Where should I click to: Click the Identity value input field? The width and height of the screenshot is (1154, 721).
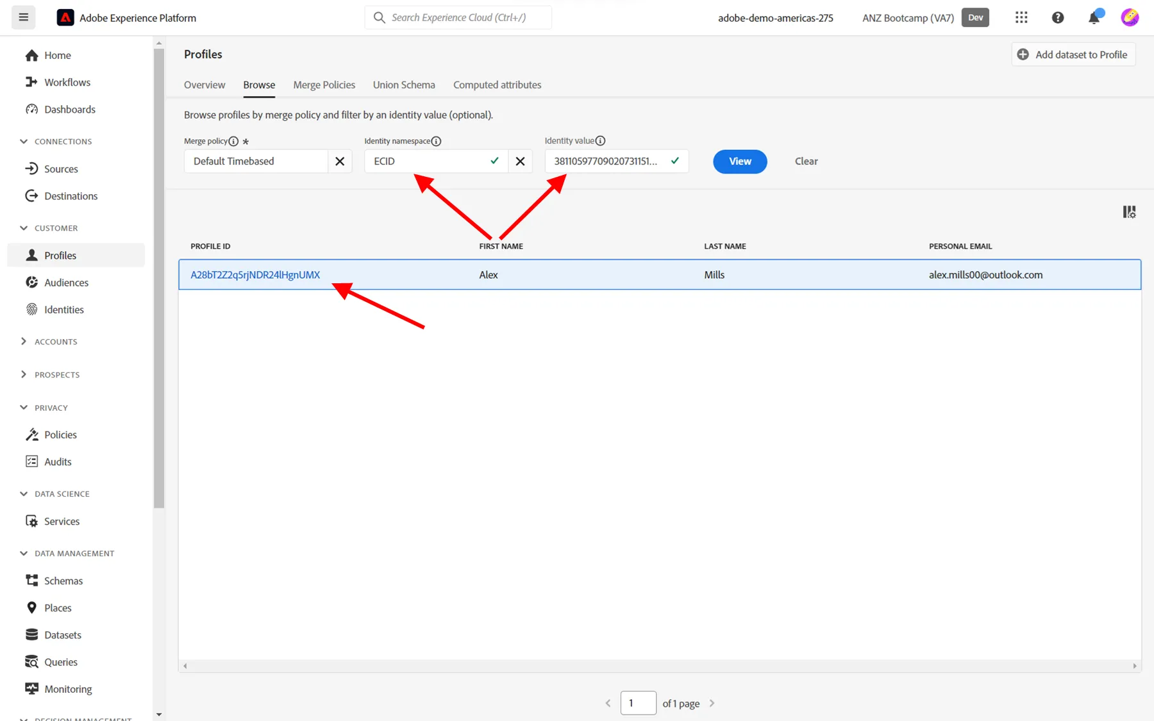click(616, 162)
